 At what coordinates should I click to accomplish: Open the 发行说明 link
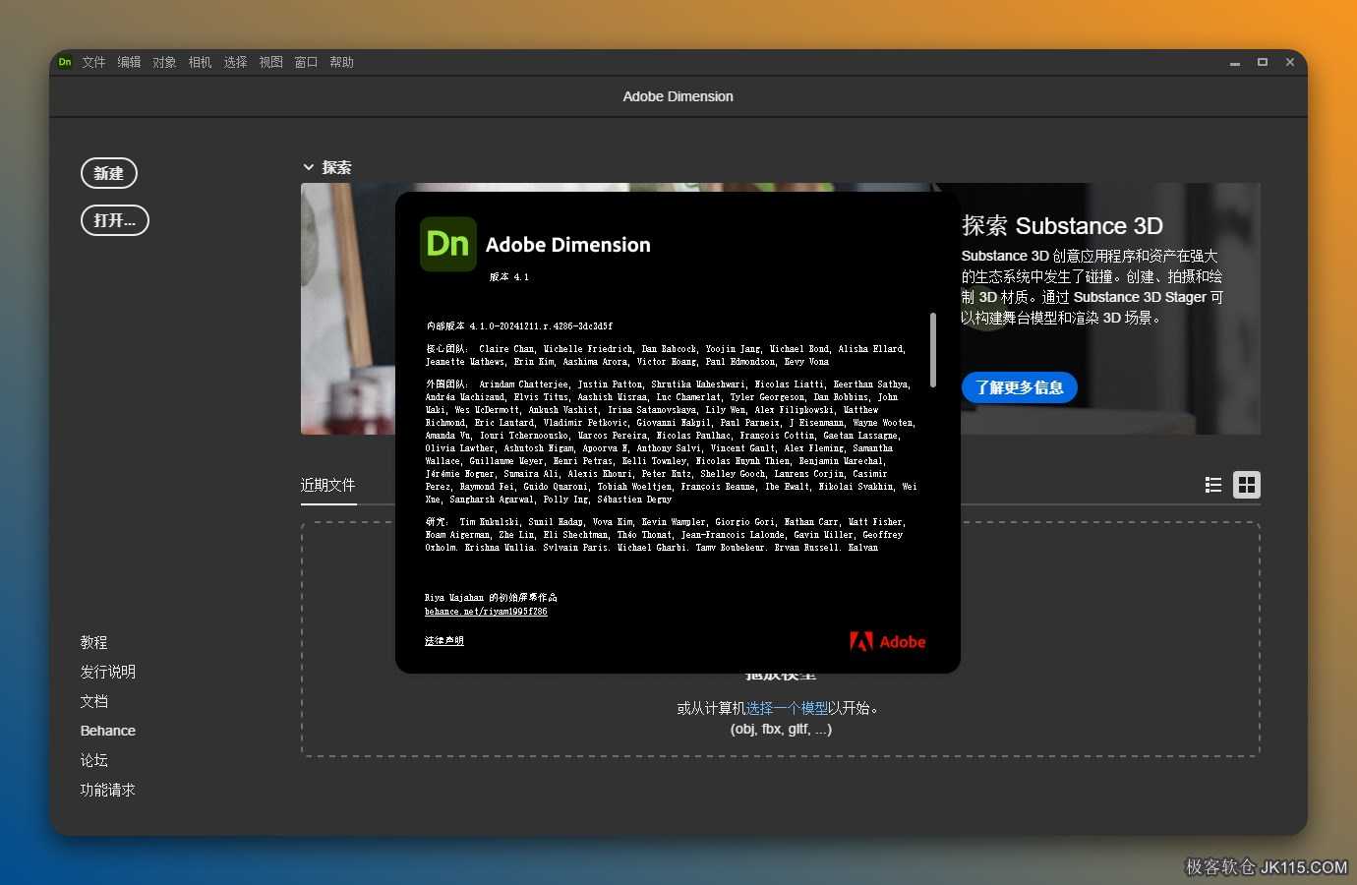coord(108,672)
